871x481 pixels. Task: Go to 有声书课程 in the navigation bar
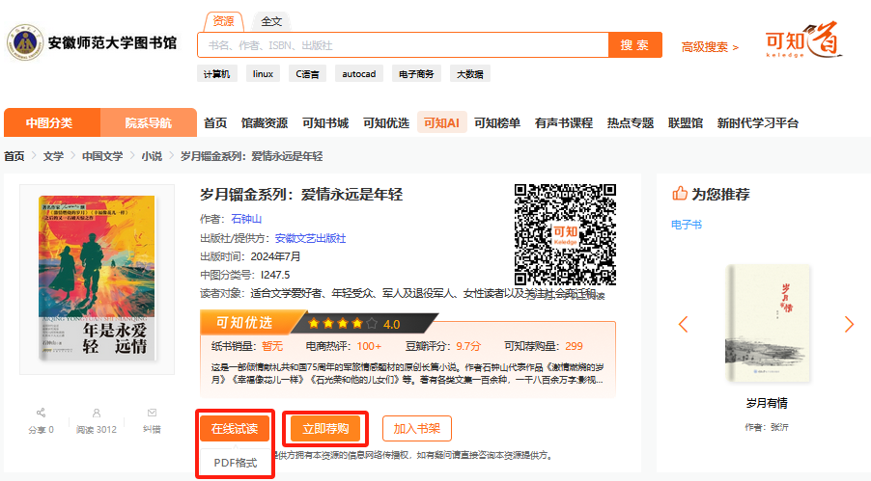(x=563, y=122)
